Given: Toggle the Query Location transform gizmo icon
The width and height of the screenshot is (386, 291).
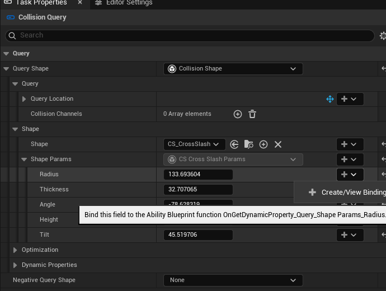Looking at the screenshot, I should 330,99.
